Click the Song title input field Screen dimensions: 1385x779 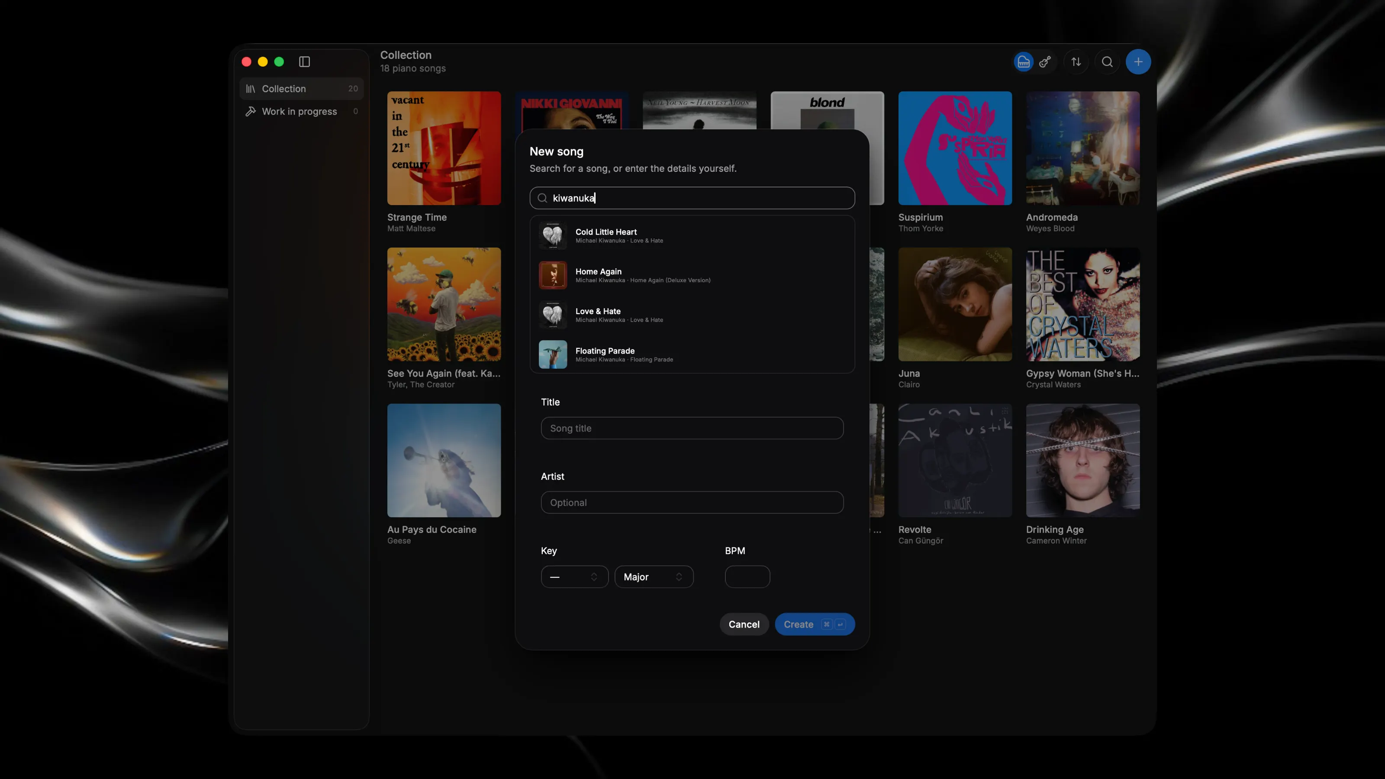[692, 428]
